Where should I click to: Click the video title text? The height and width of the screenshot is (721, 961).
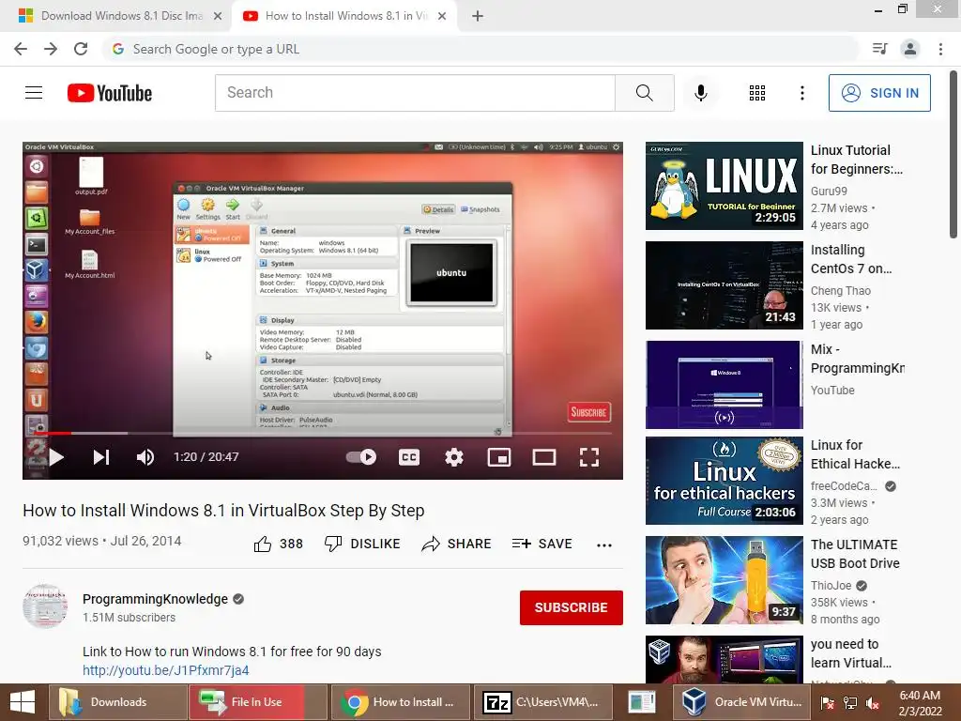point(223,510)
